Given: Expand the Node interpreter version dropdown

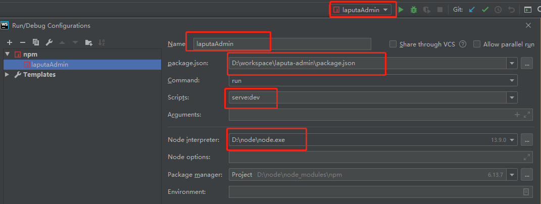Looking at the screenshot, I should [x=512, y=140].
